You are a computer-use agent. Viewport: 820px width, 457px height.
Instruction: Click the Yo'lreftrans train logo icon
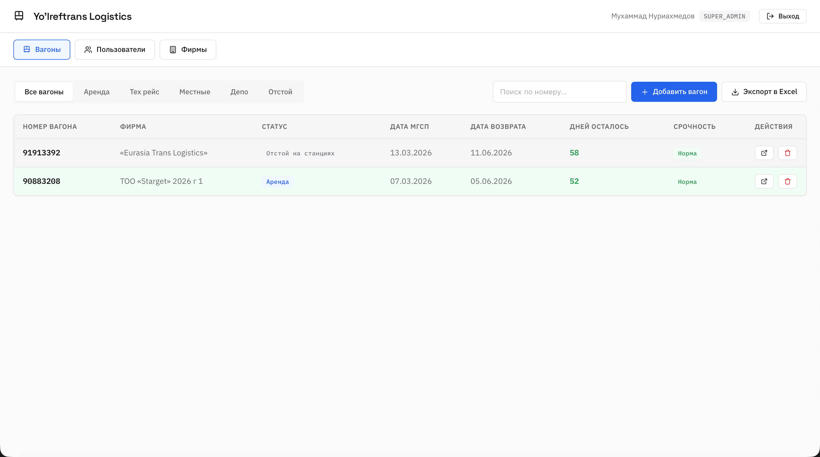[19, 16]
